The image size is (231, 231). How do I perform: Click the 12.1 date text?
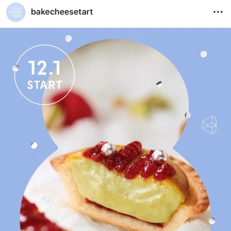pos(44,68)
